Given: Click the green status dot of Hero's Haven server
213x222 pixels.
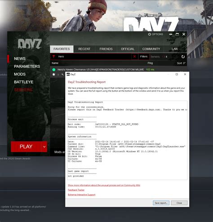Looking at the screenshot, I should [54, 70].
